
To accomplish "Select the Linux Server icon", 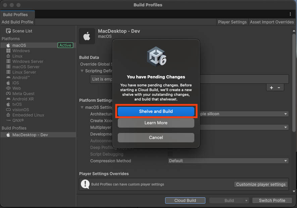I will click(x=8, y=72).
